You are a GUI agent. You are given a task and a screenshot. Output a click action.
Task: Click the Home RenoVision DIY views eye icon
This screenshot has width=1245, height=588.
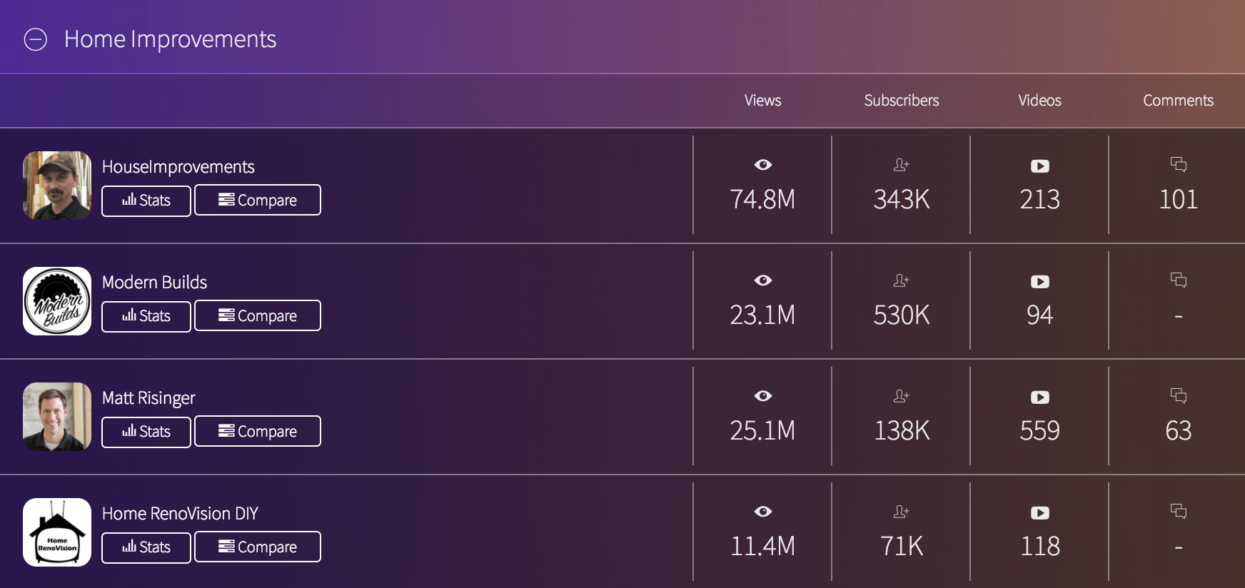(762, 512)
